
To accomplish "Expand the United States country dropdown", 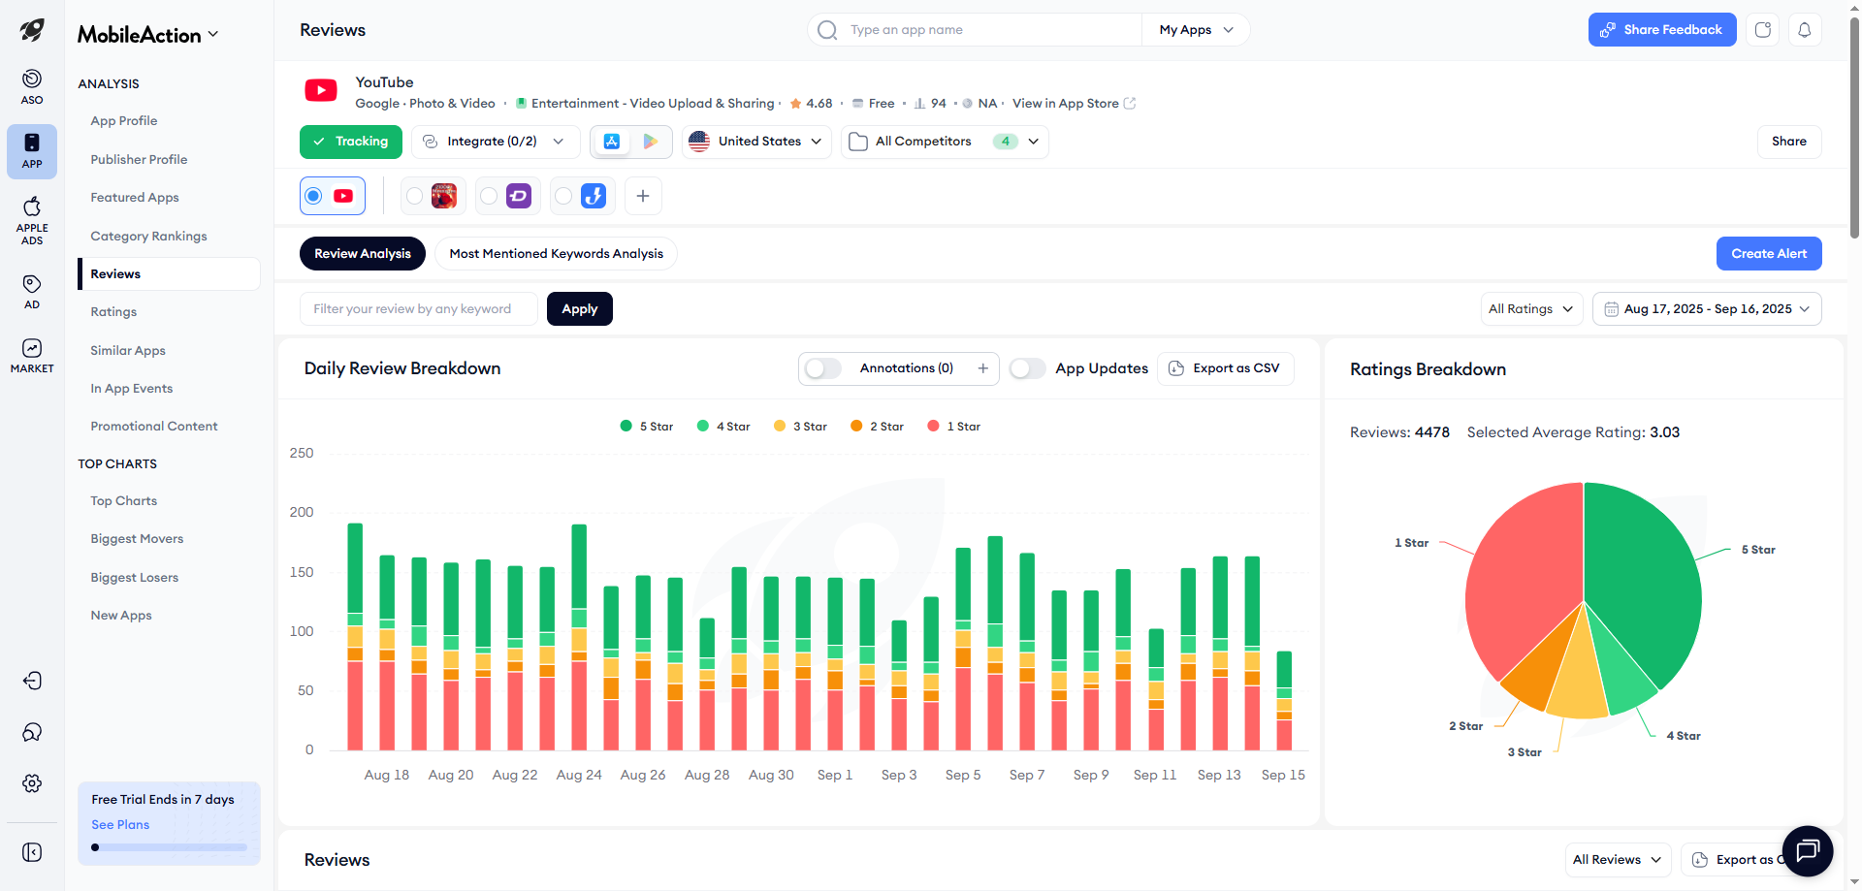I will click(756, 142).
